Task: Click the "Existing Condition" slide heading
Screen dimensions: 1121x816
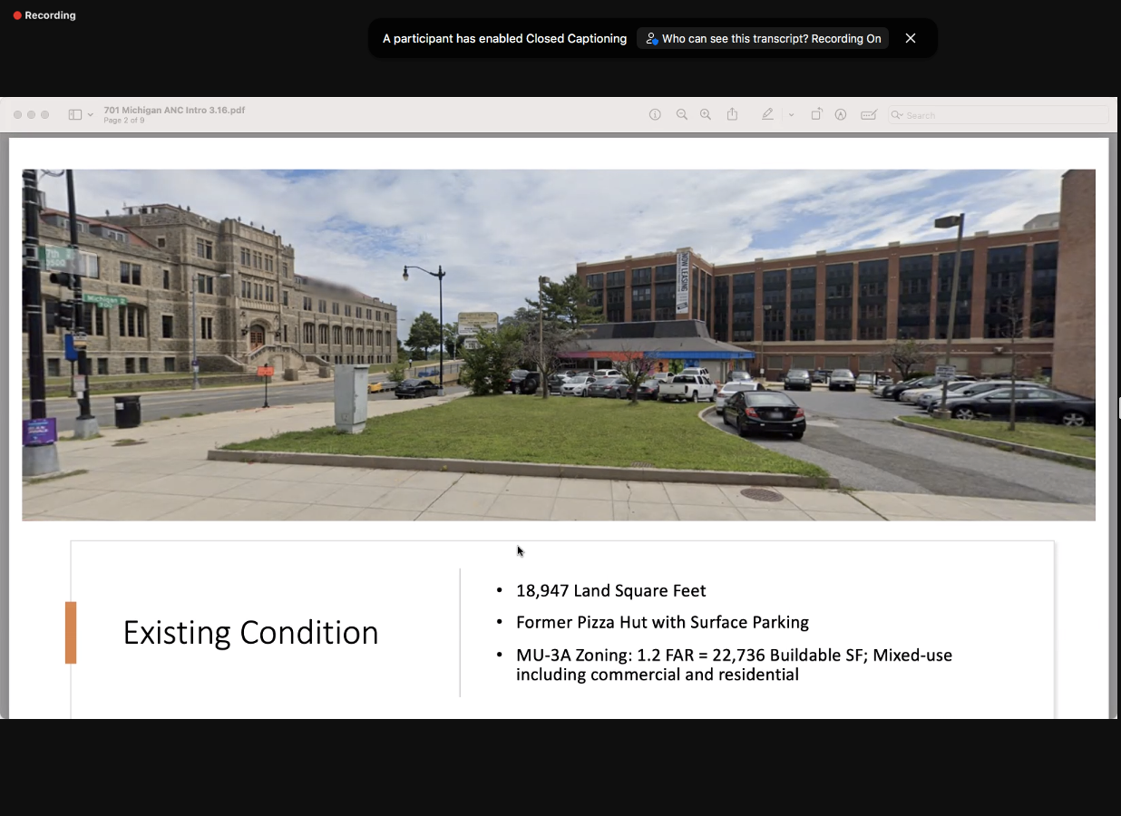Action: [250, 632]
